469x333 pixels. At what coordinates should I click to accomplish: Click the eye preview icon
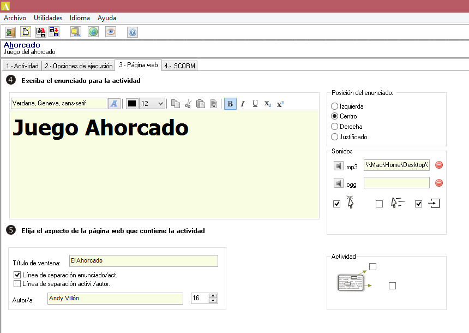pyautogui.click(x=111, y=32)
